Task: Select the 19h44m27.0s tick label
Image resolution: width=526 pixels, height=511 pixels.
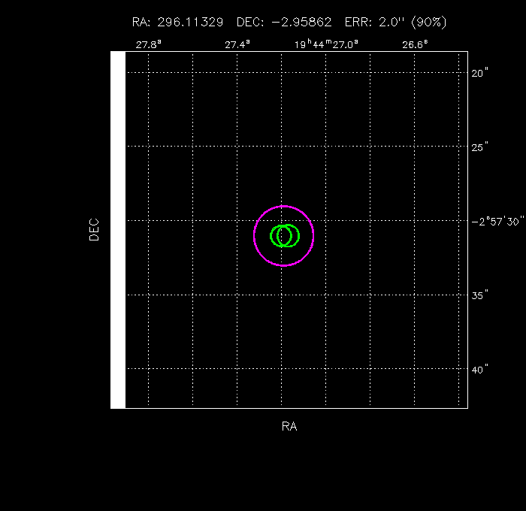Action: 326,44
